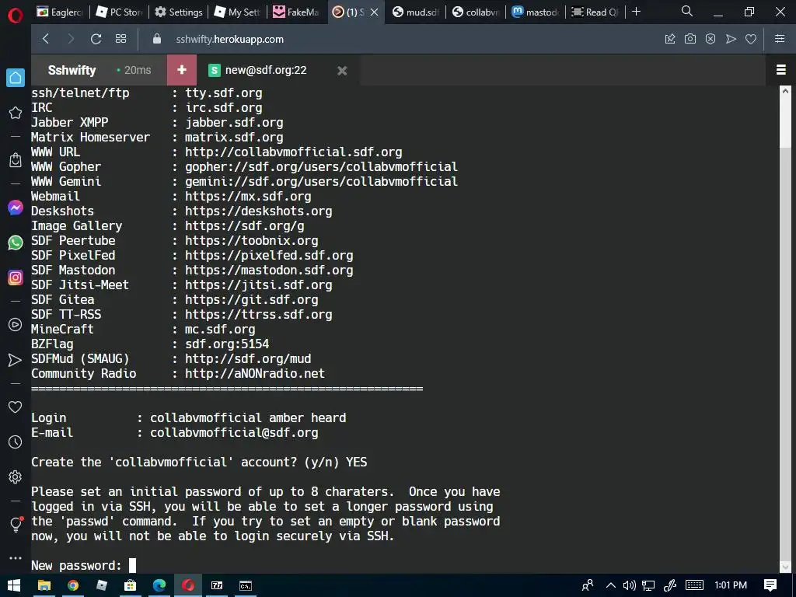Click the Sshwifty home title
Screen dimensions: 796x597
point(72,70)
